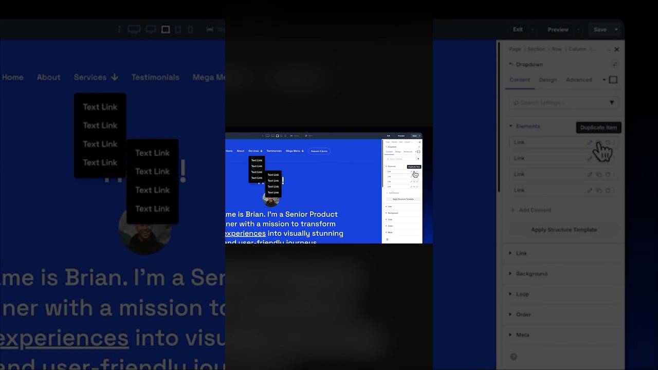
Task: Click Apply Structure Template in enlarged panel
Action: (x=564, y=230)
